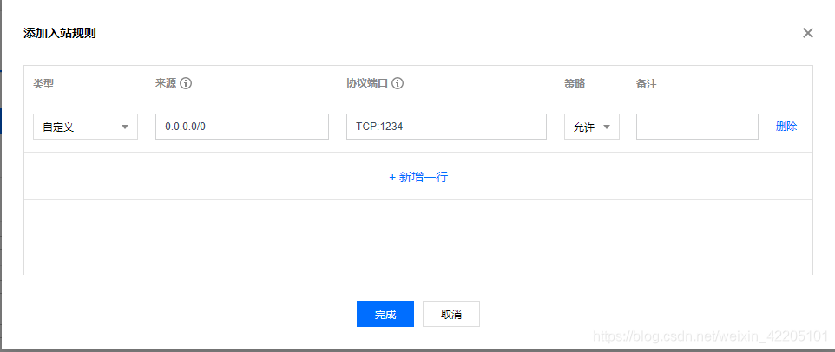Click the 添加入站规则 dialog title
This screenshot has width=835, height=352.
click(60, 33)
